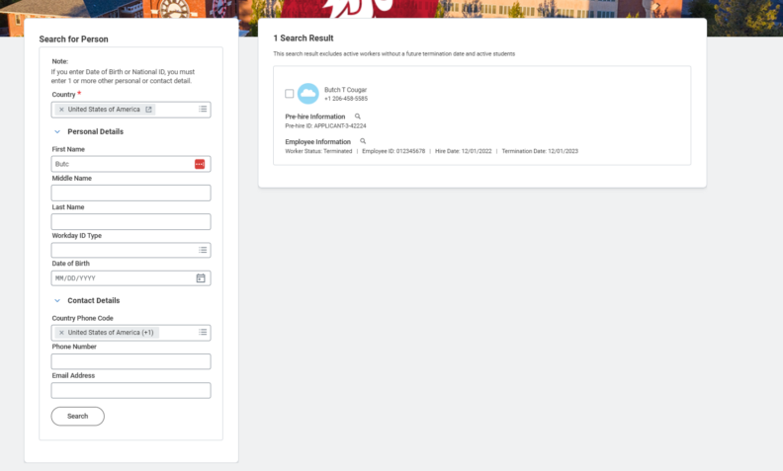783x471 pixels.
Task: Collapse the Personal Details section
Action: click(57, 131)
